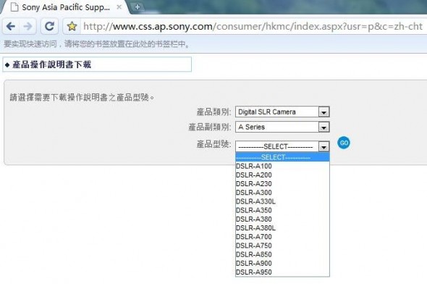Reload the page with the refresh icon
This screenshot has height=284, width=427.
(49, 26)
